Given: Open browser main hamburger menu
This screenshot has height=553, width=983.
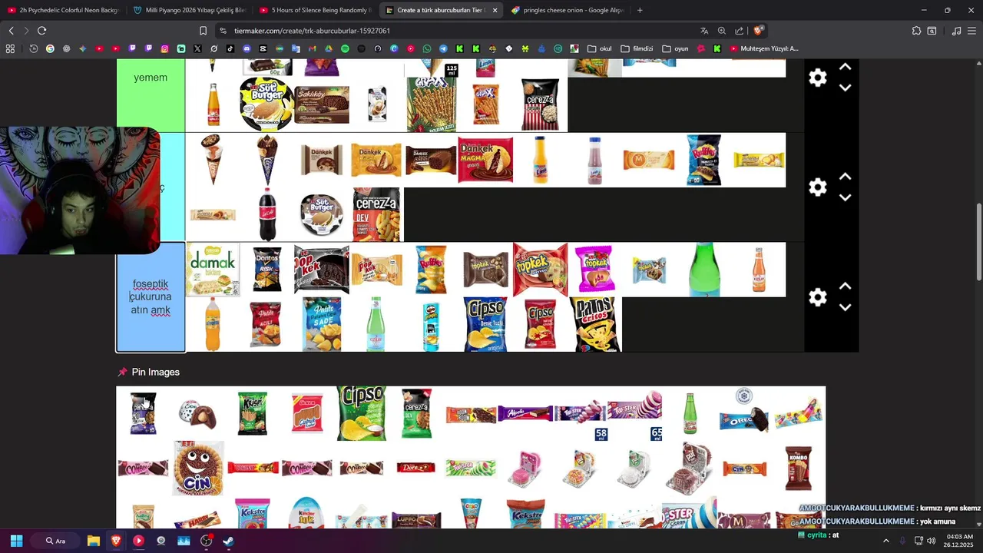Looking at the screenshot, I should click(972, 31).
